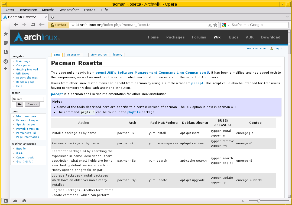Screen dimensions: 292x205
Task: Open the Downloads sidebar panel
Action: tap(6, 52)
